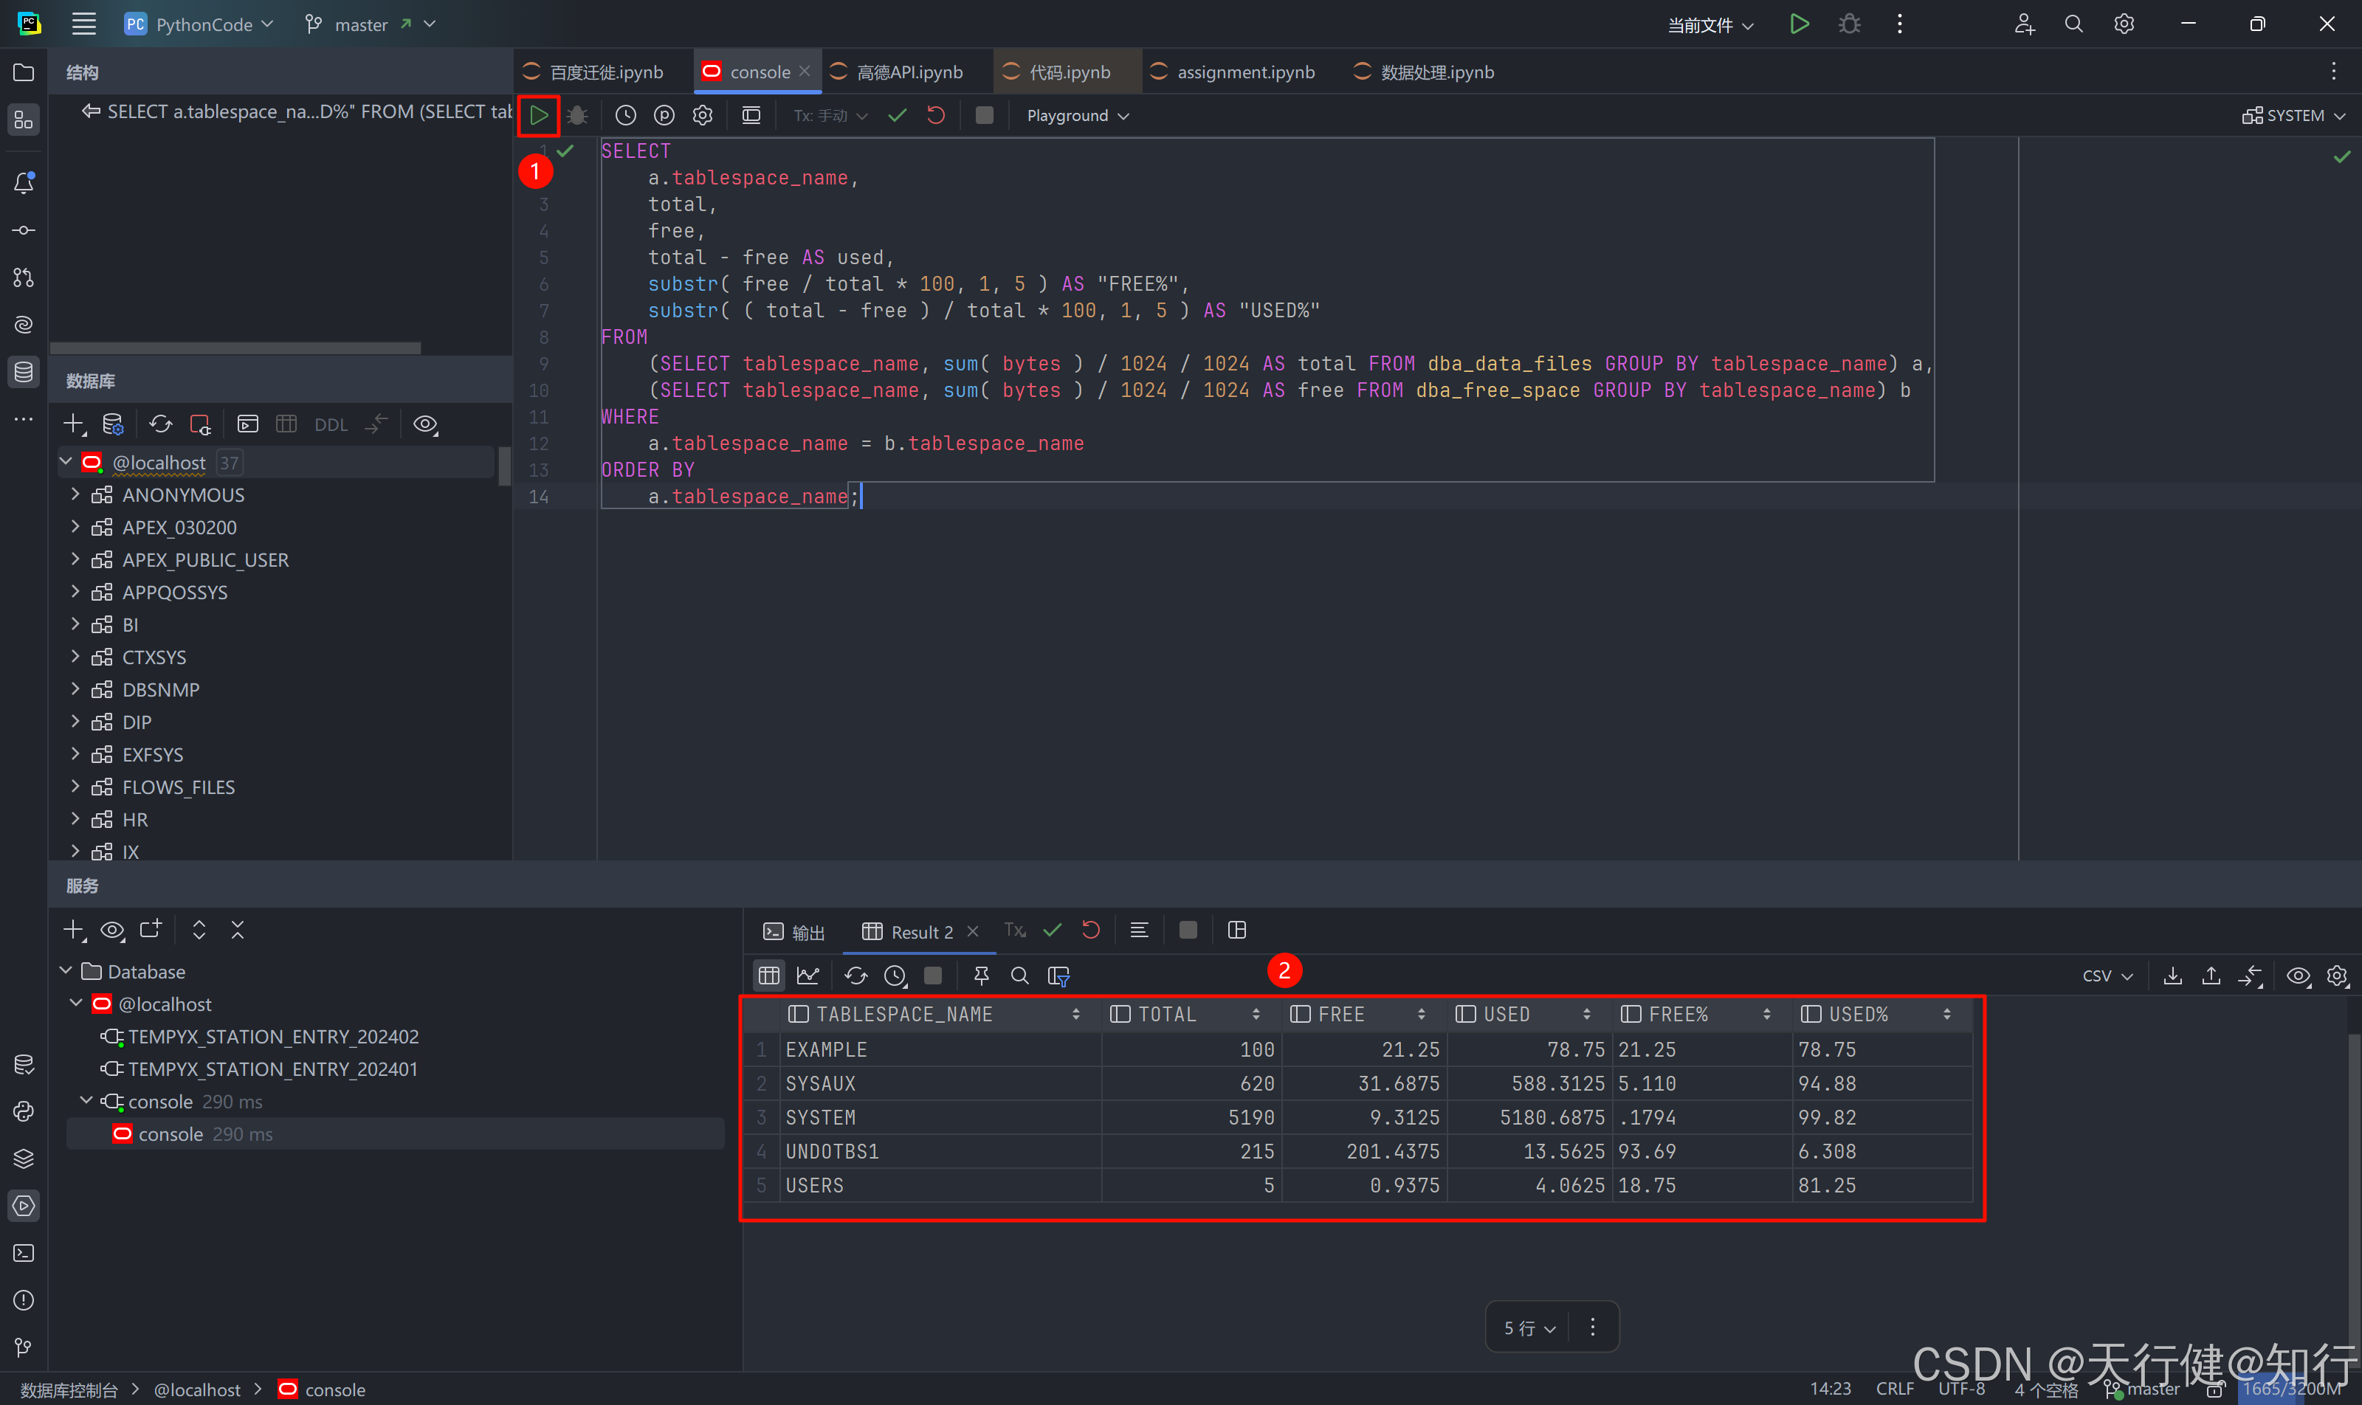Click UTF-8 encoding in status bar
The width and height of the screenshot is (2362, 1405).
(x=1961, y=1388)
